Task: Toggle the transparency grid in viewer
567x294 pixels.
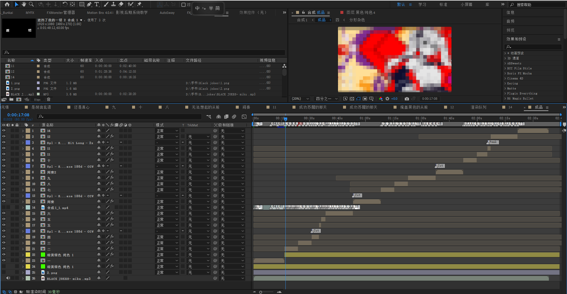Action: (352, 99)
